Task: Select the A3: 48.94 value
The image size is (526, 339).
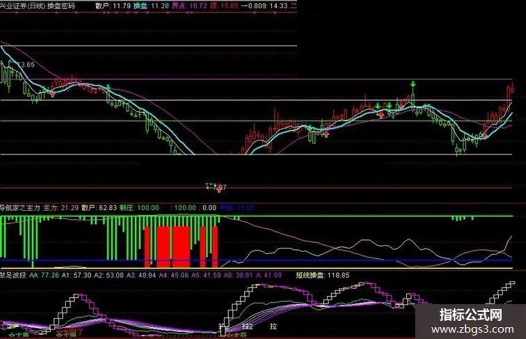Action: (141, 275)
